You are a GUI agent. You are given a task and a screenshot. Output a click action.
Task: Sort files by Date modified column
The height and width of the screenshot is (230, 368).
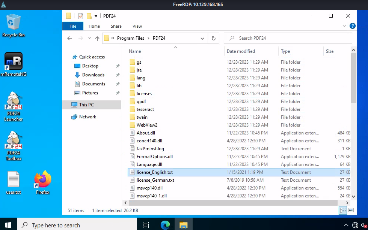click(241, 51)
